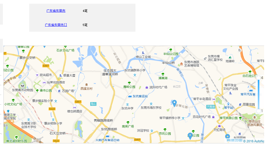Click the blue pin beside 苏坑公园
This screenshot has height=146, width=267.
pyautogui.click(x=190, y=136)
